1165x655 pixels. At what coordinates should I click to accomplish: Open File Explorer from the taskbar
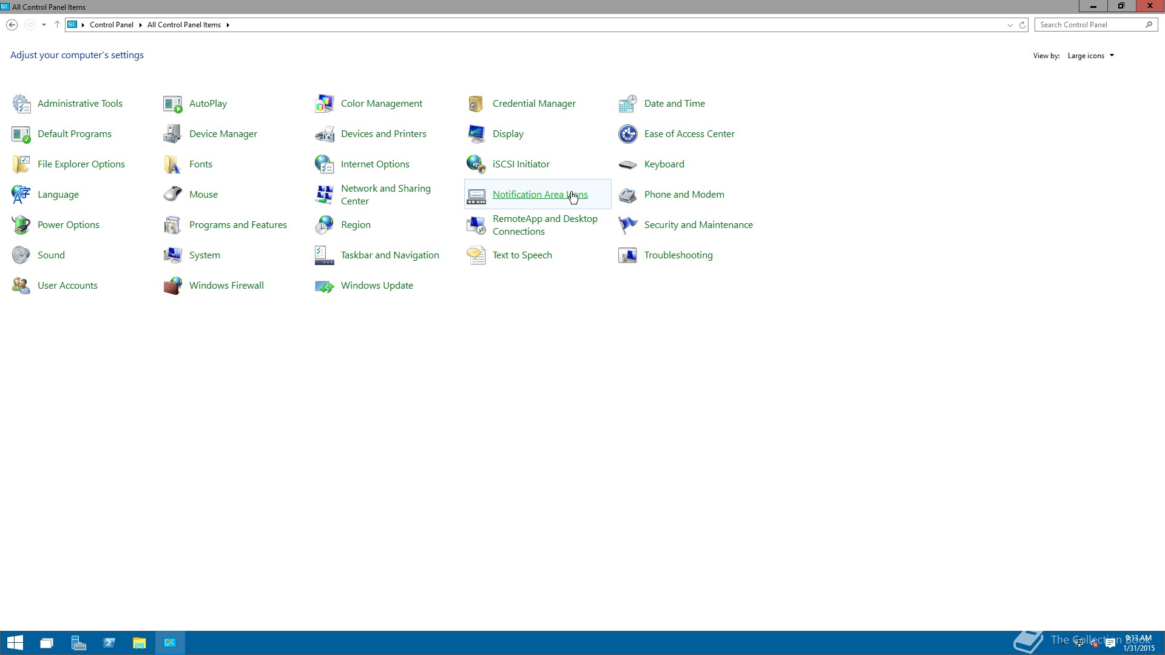click(140, 643)
